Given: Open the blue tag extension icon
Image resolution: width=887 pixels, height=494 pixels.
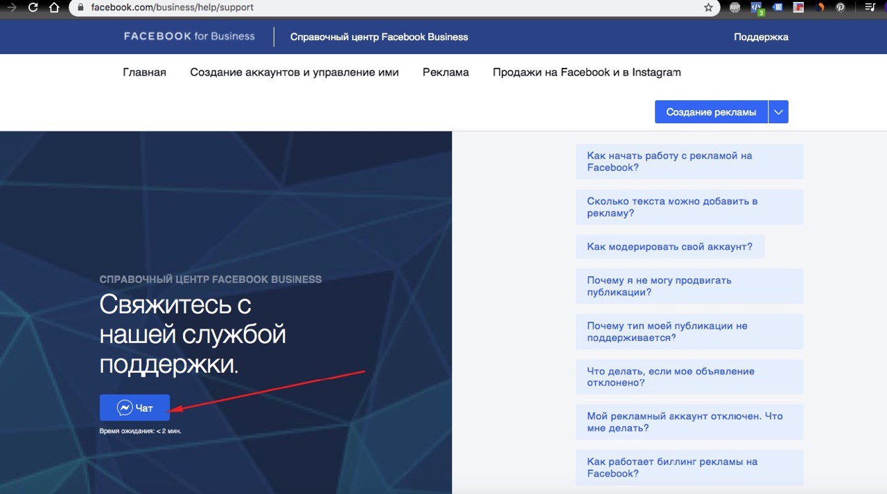Looking at the screenshot, I should [778, 8].
